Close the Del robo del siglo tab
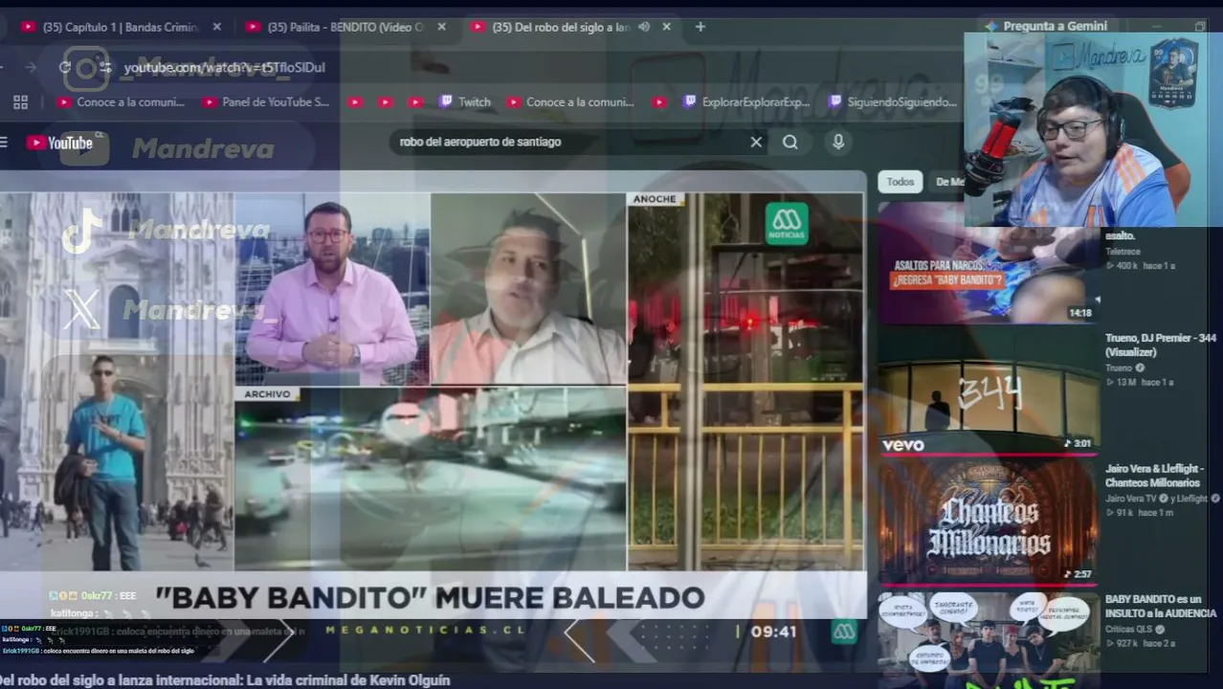This screenshot has width=1223, height=689. pyautogui.click(x=666, y=27)
